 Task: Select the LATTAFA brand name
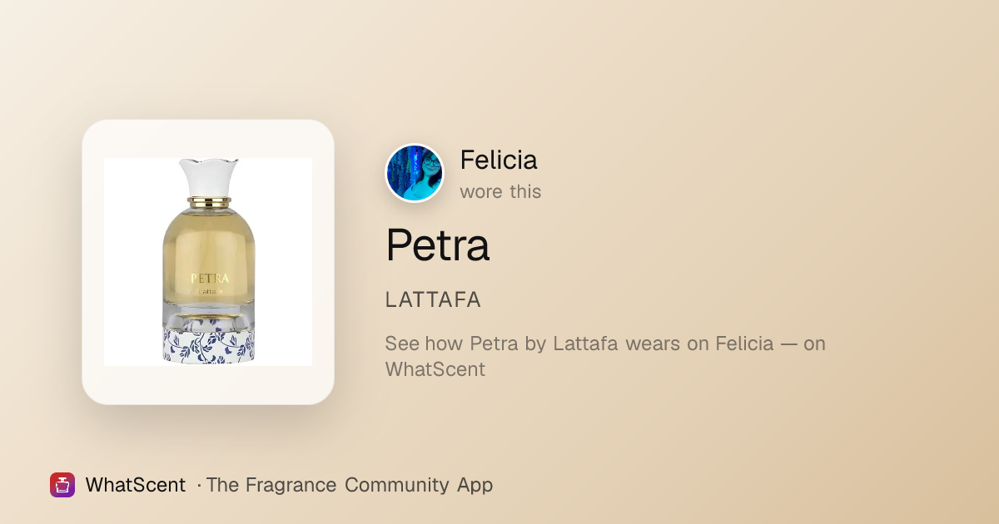pyautogui.click(x=433, y=300)
